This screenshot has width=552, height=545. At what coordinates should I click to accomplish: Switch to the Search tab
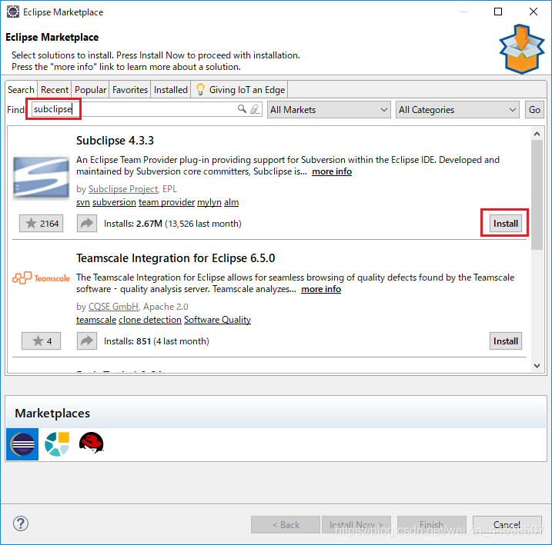coord(21,90)
